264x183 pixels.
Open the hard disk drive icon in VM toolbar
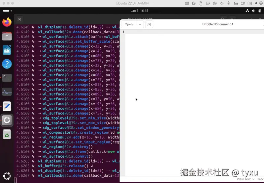coord(236,3)
